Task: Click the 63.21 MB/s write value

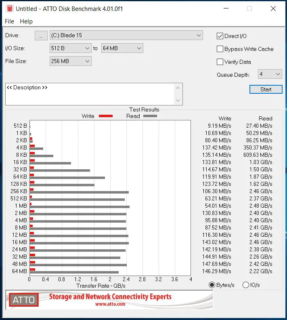Action: click(x=218, y=198)
